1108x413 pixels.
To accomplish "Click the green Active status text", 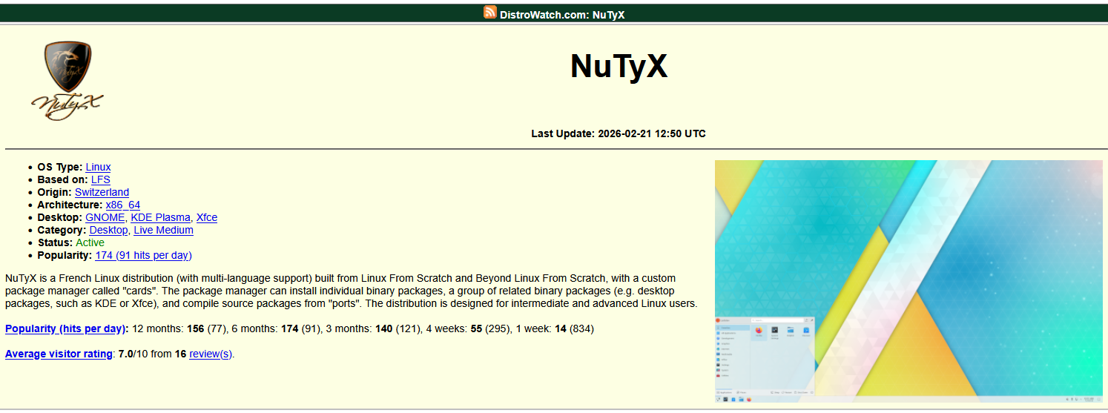I will point(90,242).
